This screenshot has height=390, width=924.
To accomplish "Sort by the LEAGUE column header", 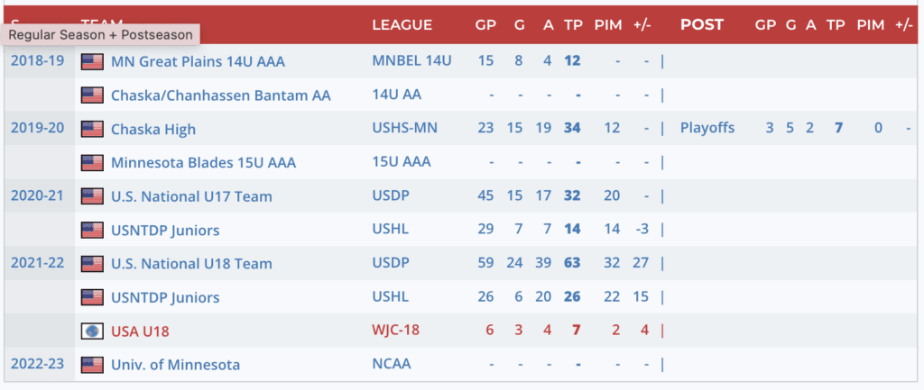I will [x=402, y=24].
